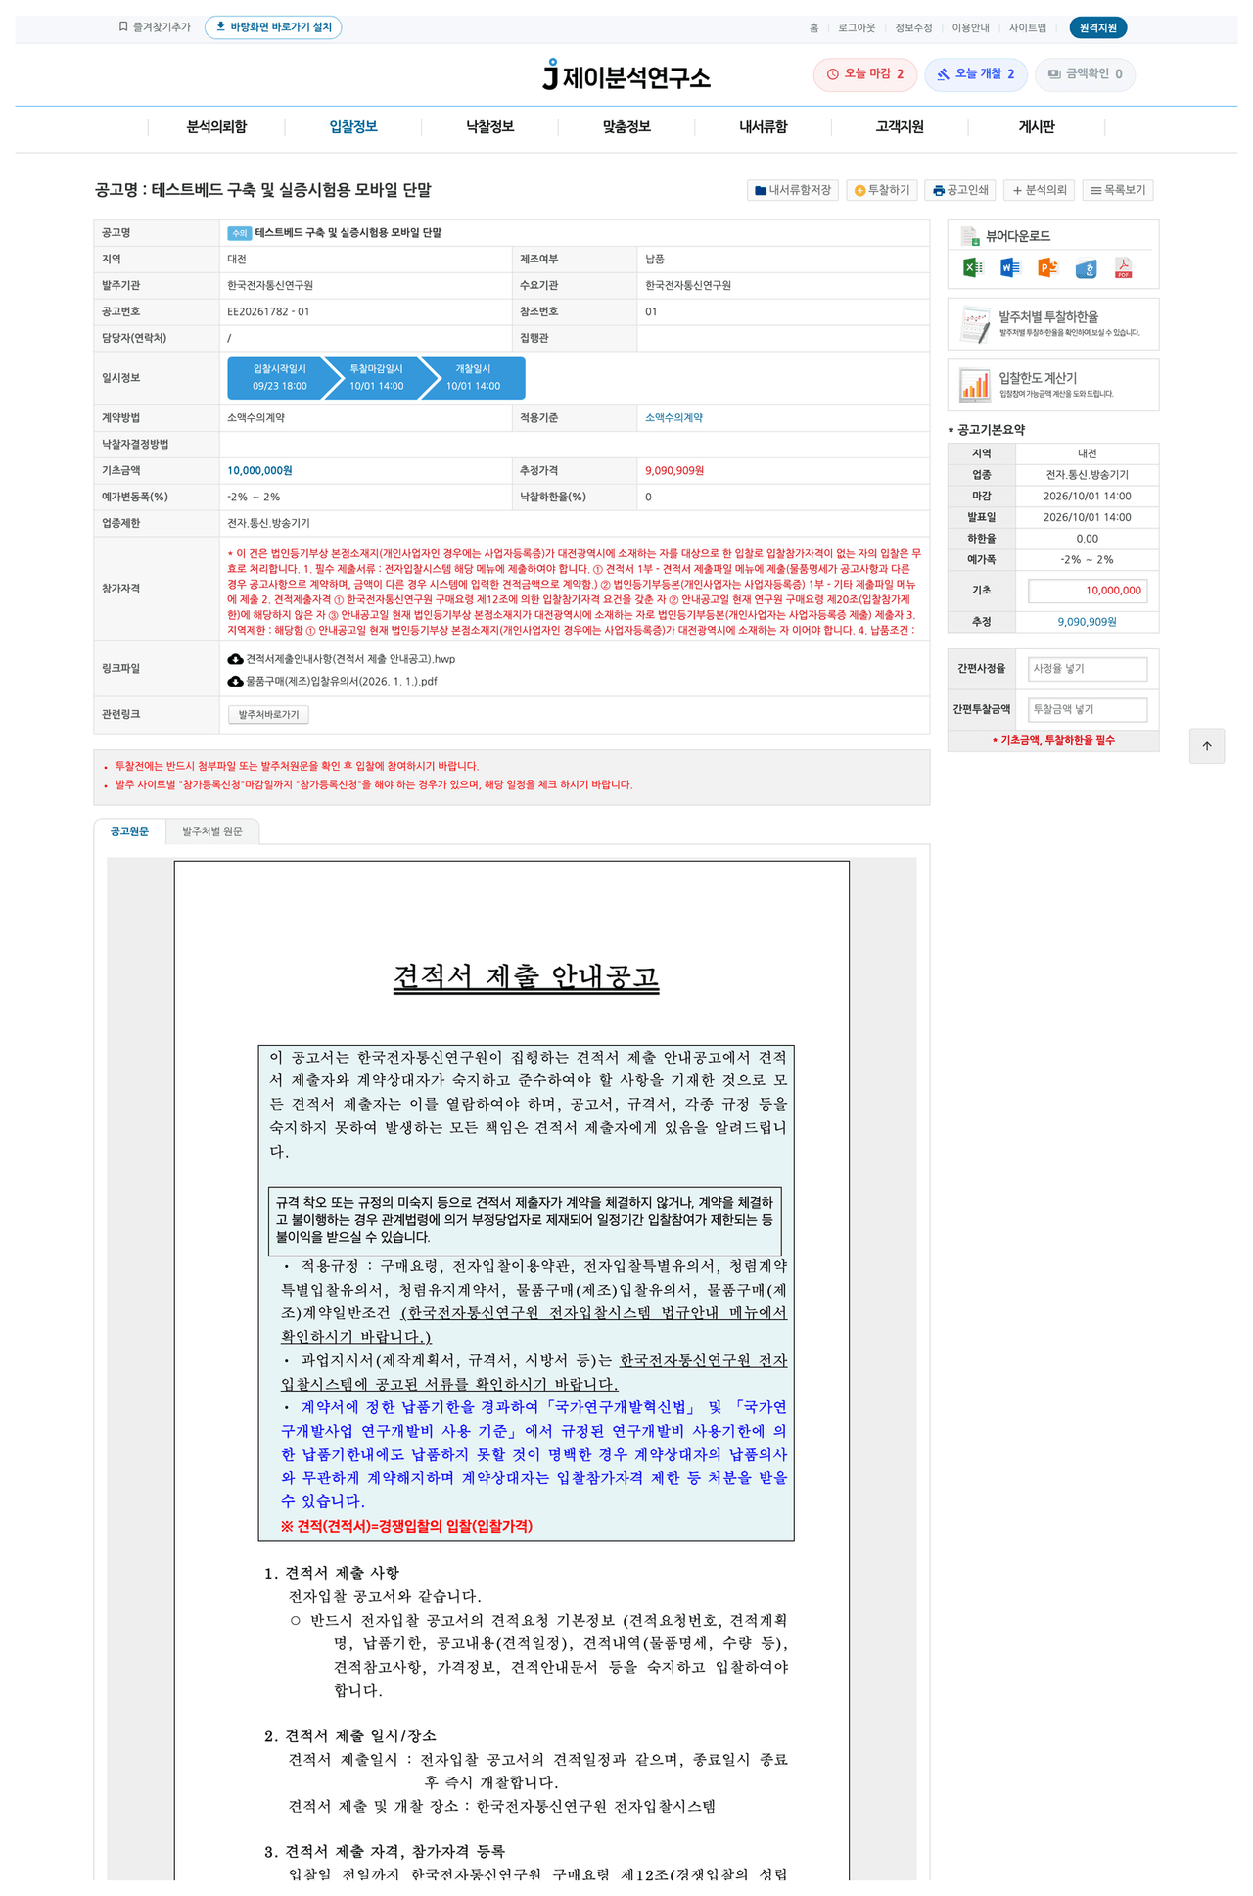The image size is (1253, 1896).
Task: Click 투찰마감일시 10/01 14:00 step
Action: tap(377, 378)
